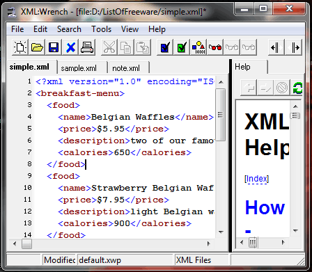
Task: Click the Help pane vertical scrollbar thumb
Action: [295, 115]
